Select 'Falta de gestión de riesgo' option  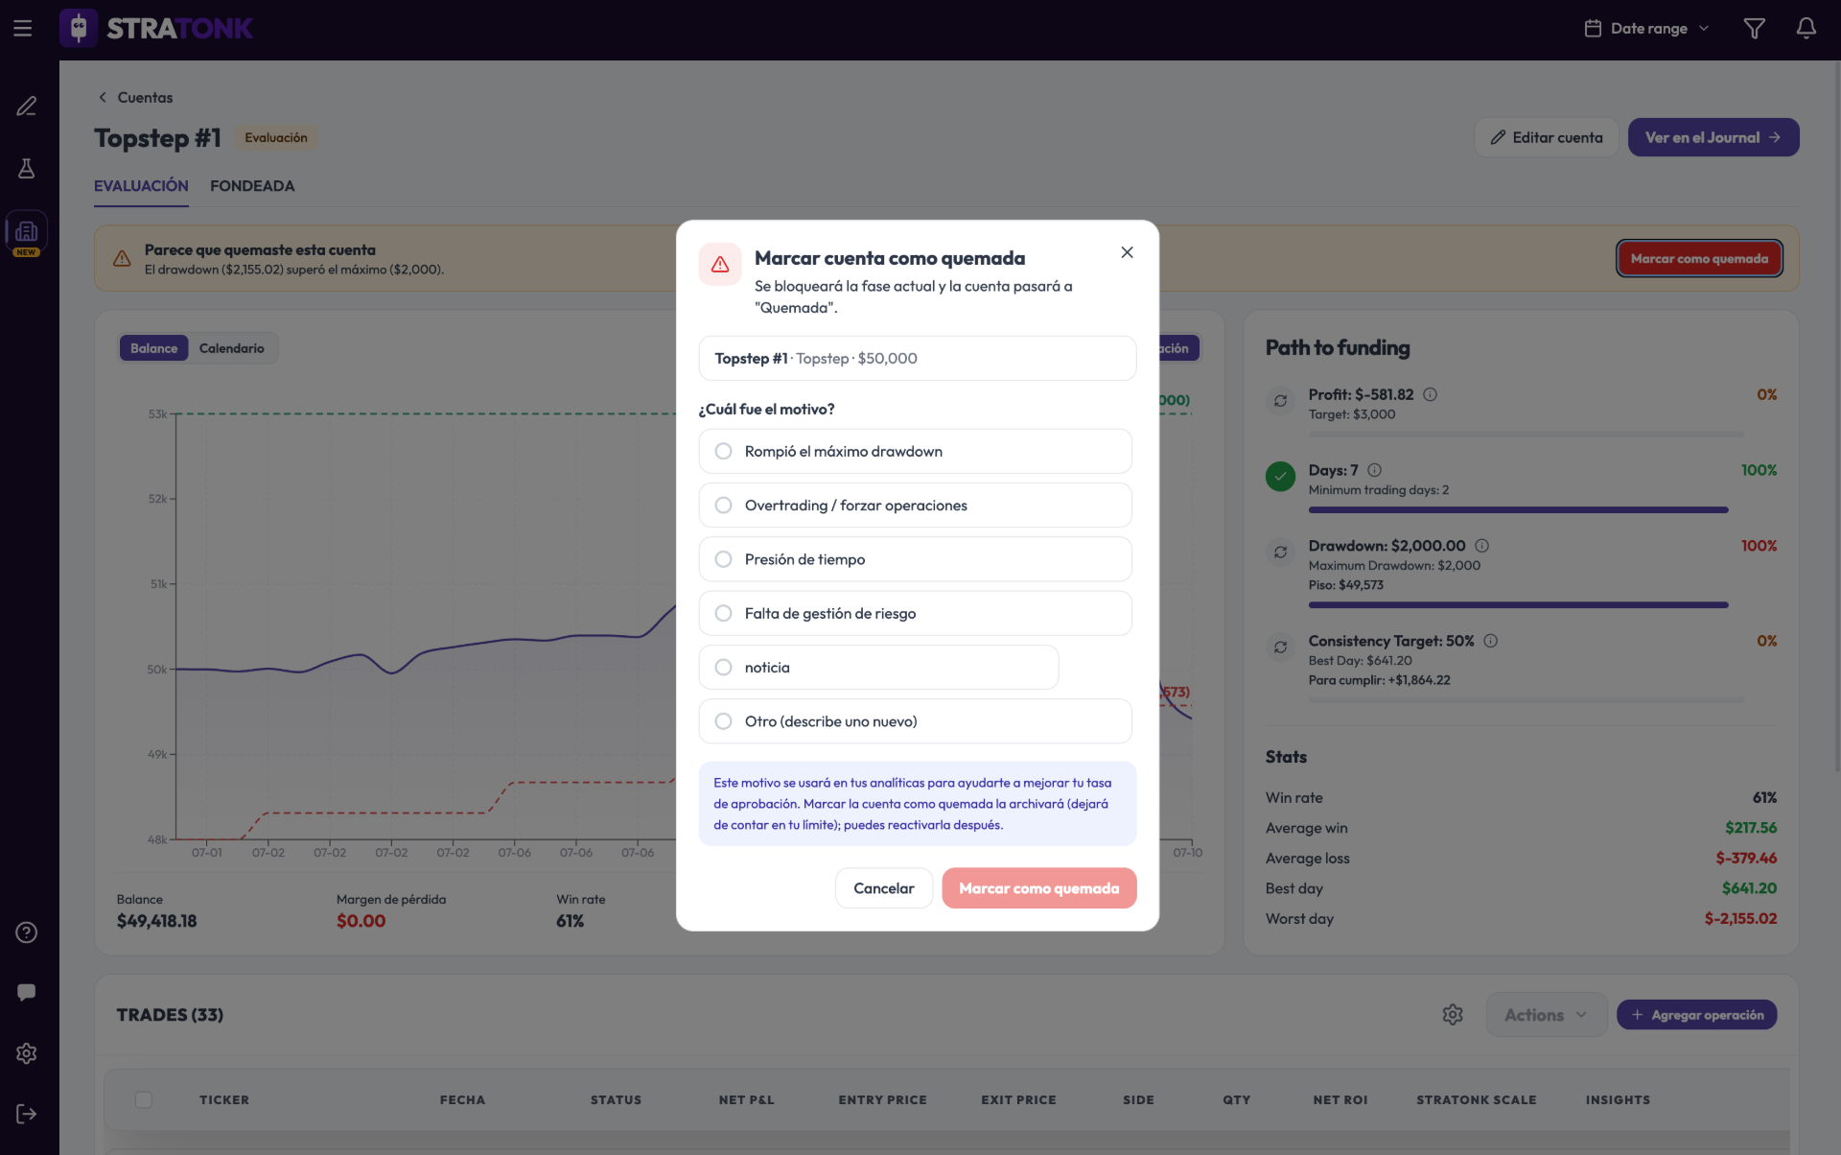click(915, 613)
